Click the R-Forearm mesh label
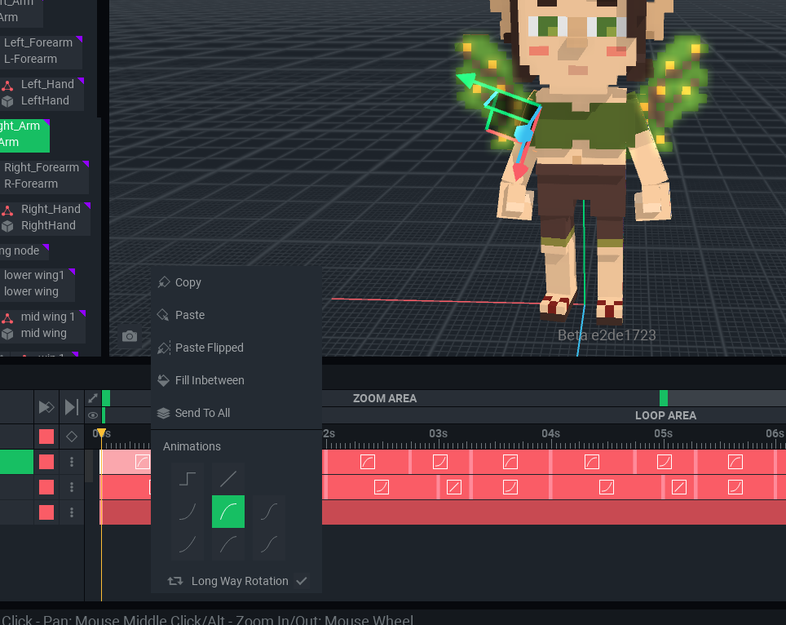The height and width of the screenshot is (625, 786). pos(31,184)
